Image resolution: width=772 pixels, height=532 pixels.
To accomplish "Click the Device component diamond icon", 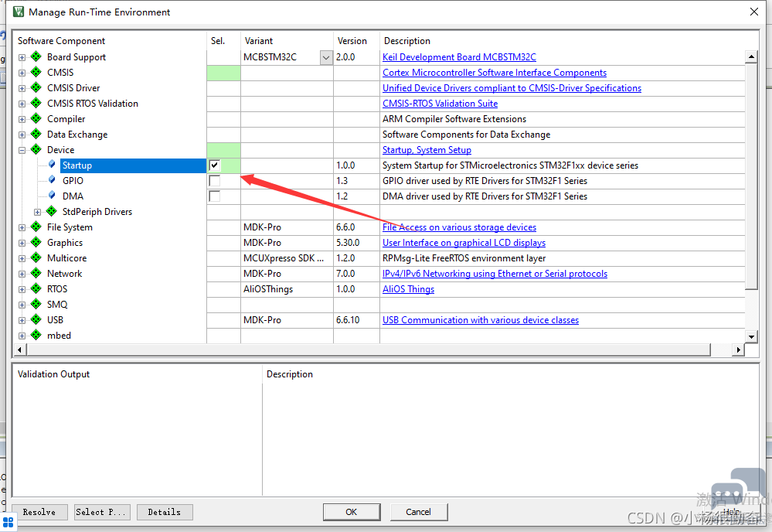I will (36, 149).
